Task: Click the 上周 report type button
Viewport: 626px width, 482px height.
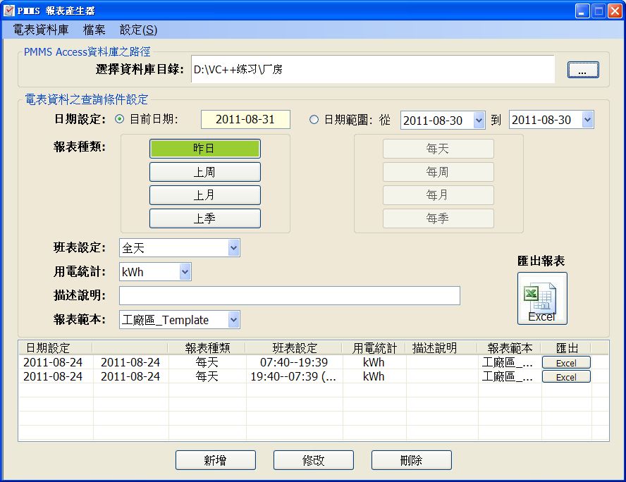Action: click(x=205, y=172)
